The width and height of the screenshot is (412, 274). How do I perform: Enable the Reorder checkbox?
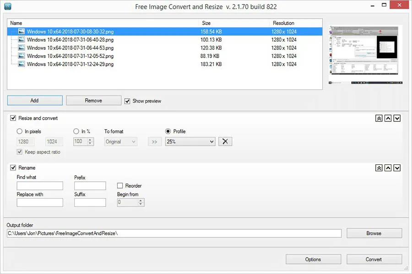119,185
